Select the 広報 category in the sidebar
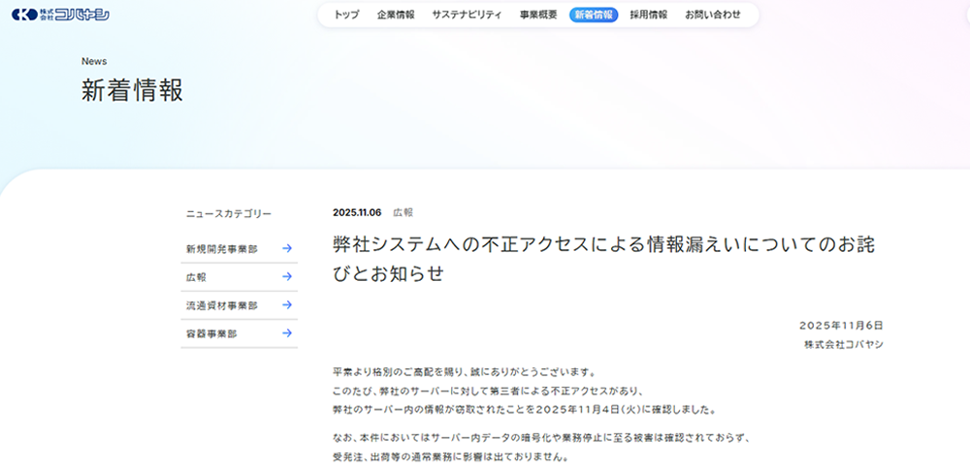The height and width of the screenshot is (470, 970). pos(197,277)
